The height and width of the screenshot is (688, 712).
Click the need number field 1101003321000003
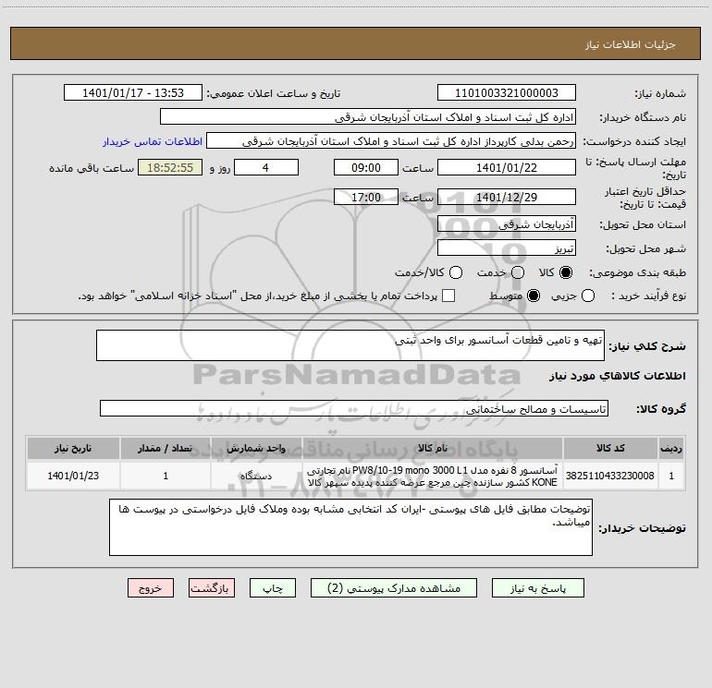[507, 93]
